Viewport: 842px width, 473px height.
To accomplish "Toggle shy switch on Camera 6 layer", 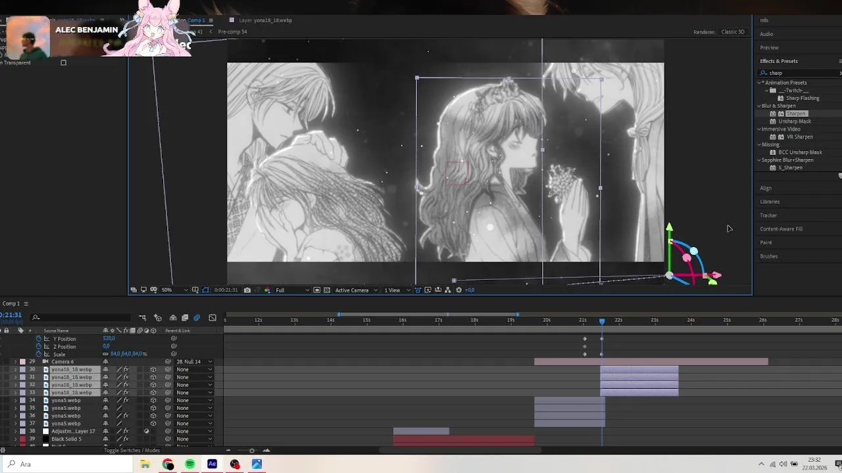I will coord(105,362).
